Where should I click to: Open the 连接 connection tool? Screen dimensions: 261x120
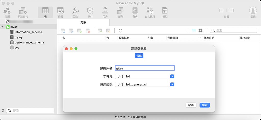(x=7, y=11)
